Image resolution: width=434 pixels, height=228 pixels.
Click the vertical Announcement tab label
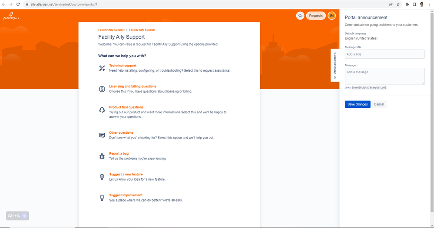pos(335,63)
